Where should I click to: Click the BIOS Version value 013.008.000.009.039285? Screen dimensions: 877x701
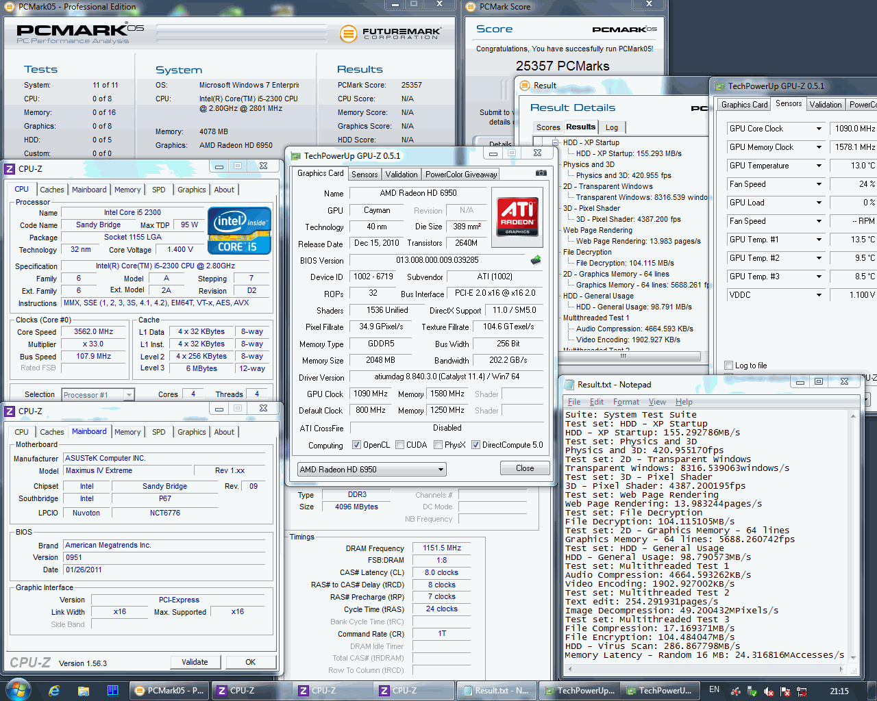(x=437, y=260)
